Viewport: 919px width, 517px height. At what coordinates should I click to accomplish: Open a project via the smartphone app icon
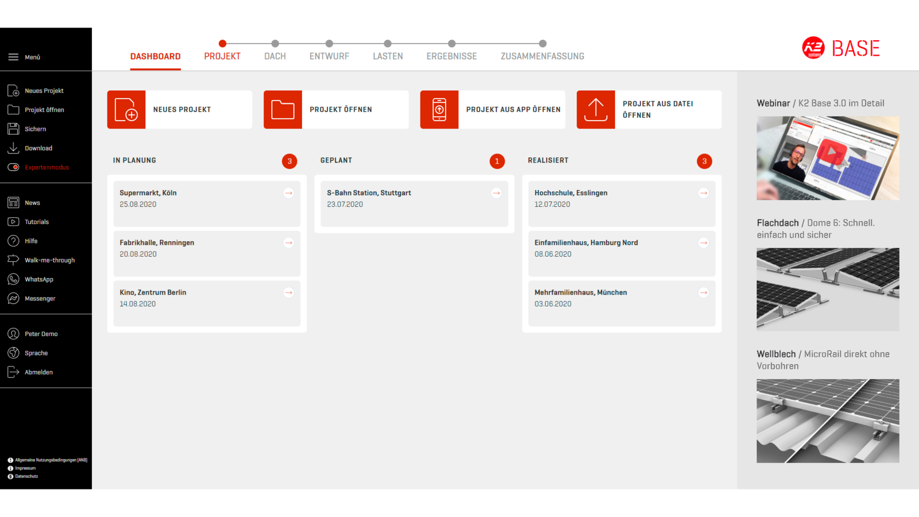(x=439, y=110)
